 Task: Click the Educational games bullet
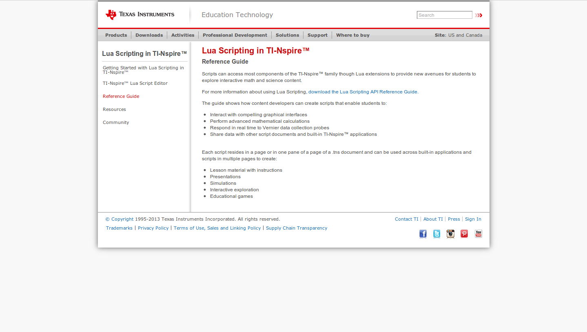point(231,196)
